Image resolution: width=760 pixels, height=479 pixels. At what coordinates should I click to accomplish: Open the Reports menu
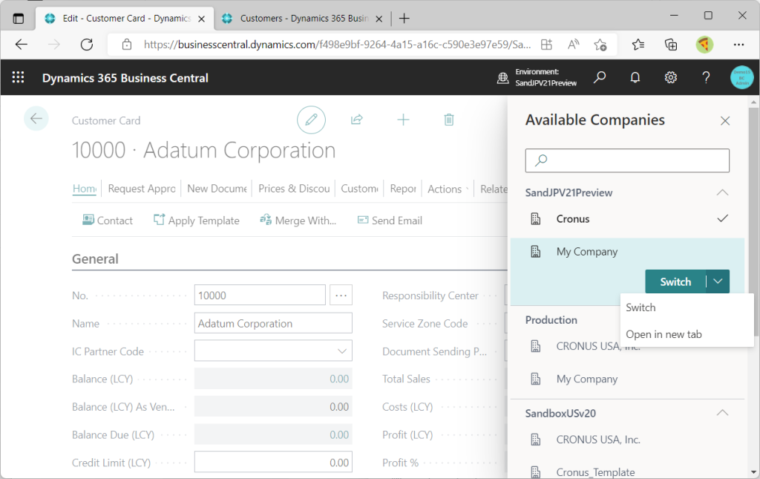[403, 189]
